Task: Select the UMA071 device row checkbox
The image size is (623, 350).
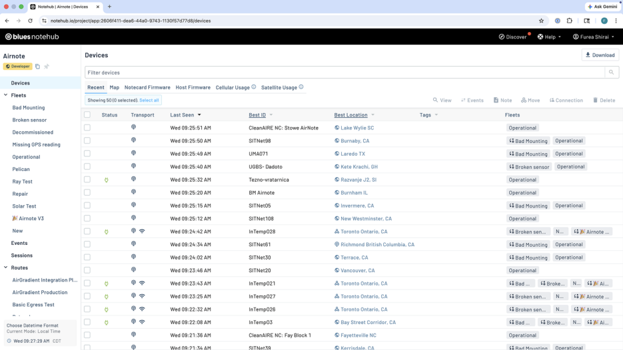Action: pos(88,154)
